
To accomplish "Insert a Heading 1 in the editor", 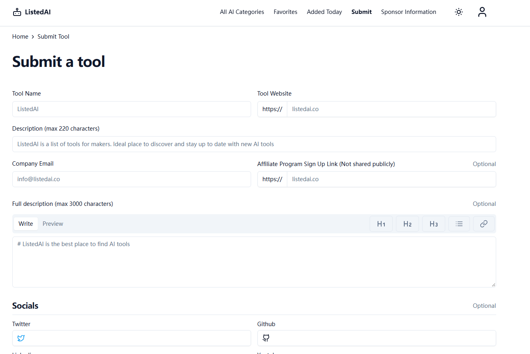I will 381,224.
